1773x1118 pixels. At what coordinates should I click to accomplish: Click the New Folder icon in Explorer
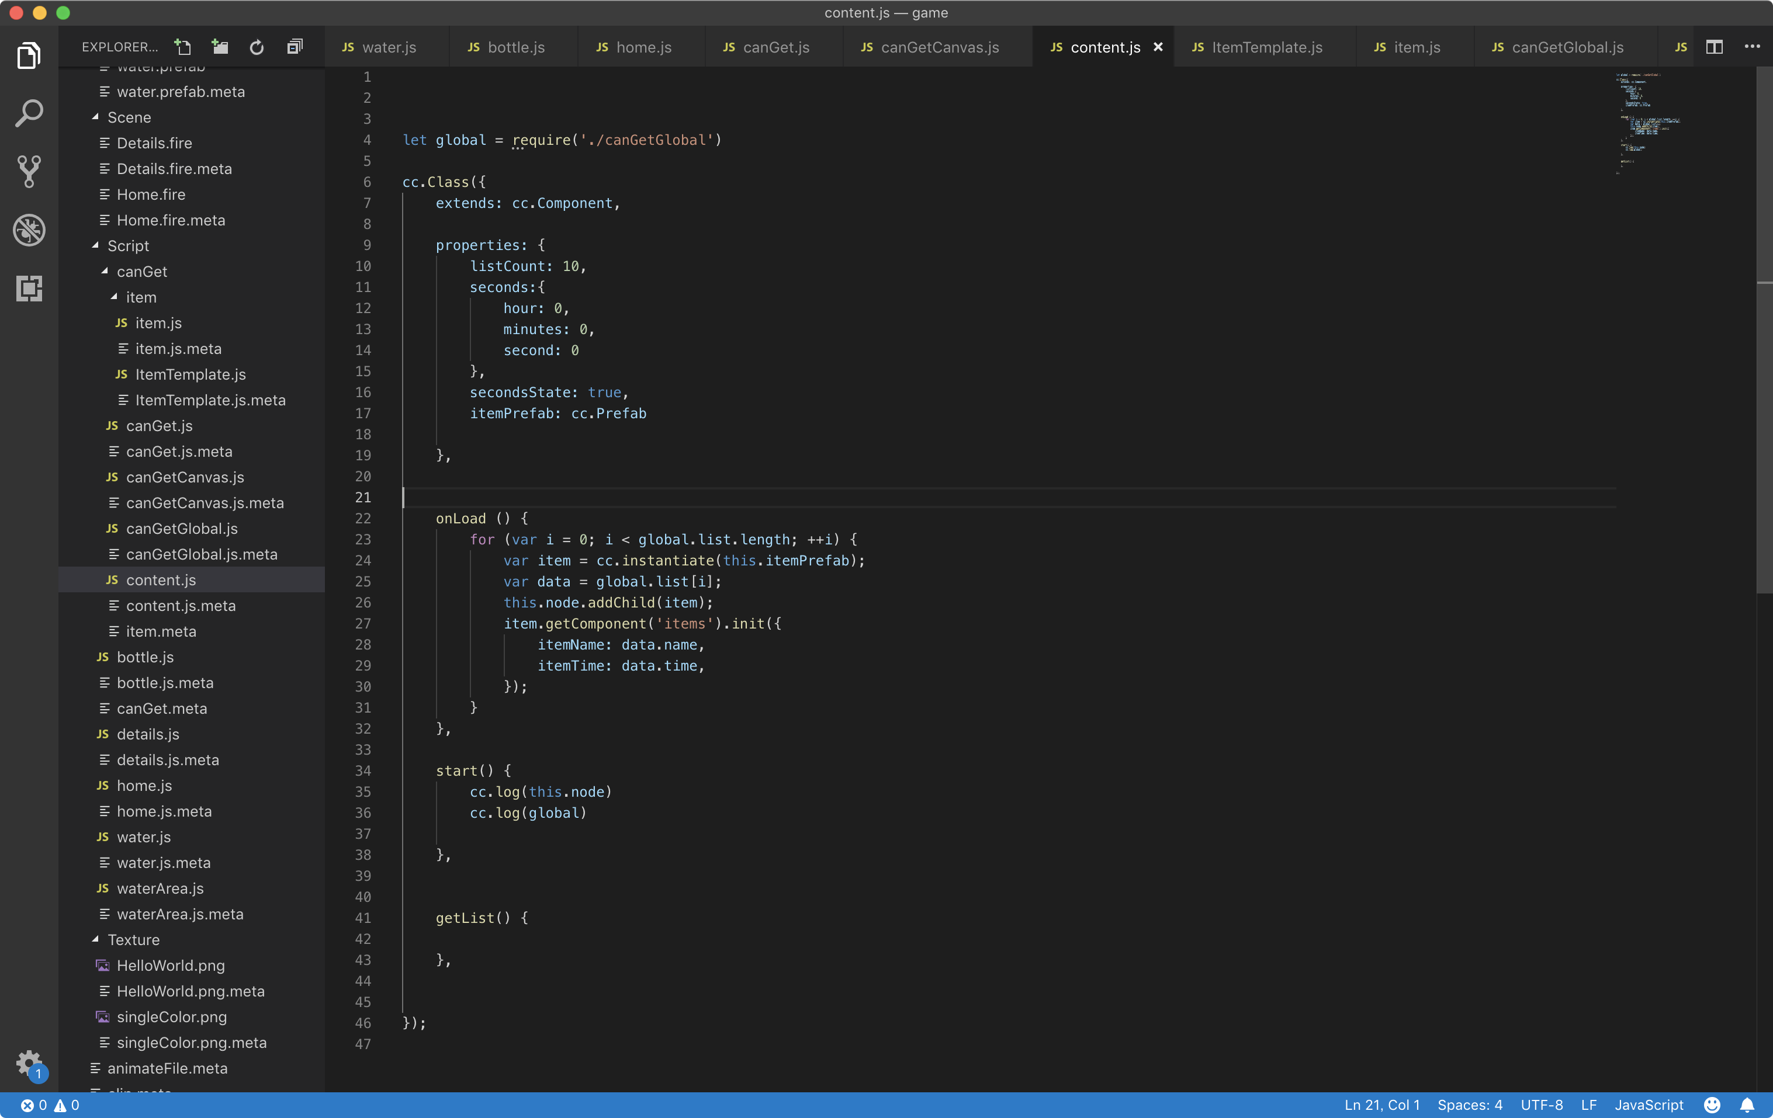pos(219,47)
